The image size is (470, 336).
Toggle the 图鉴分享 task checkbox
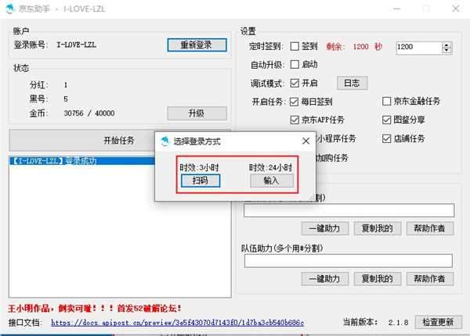coord(387,120)
